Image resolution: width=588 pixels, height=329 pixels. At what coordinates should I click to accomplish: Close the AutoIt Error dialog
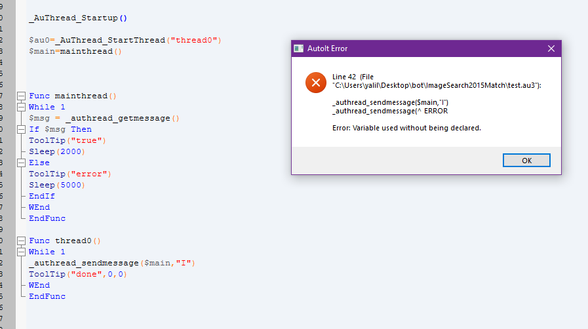tap(551, 48)
